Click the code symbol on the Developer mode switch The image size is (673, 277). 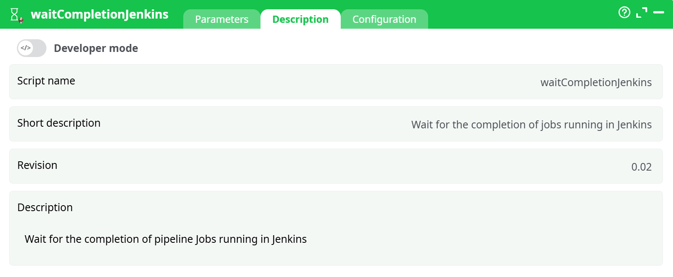(25, 48)
